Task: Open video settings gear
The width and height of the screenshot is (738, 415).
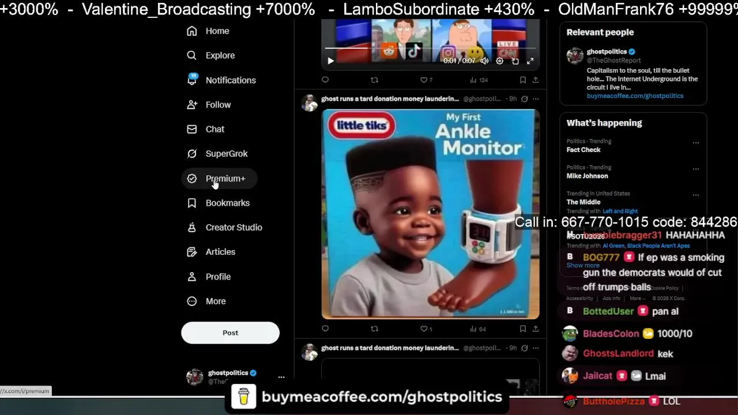Action: tap(500, 61)
